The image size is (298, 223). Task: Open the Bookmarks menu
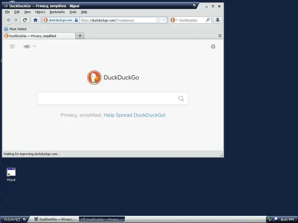coord(57,12)
